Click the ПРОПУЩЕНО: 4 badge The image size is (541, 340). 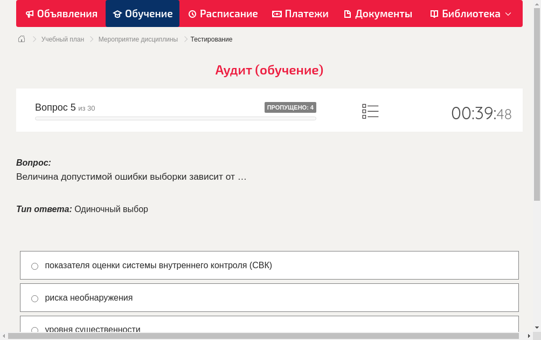click(x=290, y=107)
